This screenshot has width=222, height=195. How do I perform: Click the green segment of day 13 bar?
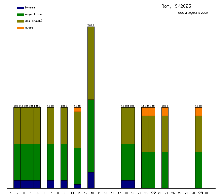[91, 136]
